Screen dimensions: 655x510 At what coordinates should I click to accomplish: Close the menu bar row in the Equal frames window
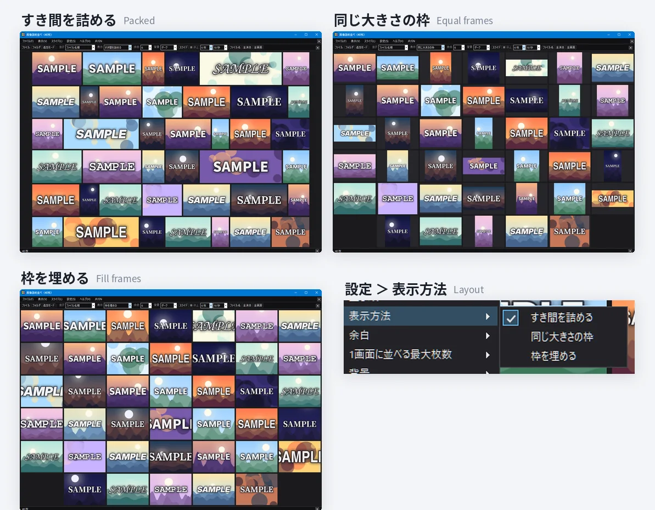pos(632,41)
